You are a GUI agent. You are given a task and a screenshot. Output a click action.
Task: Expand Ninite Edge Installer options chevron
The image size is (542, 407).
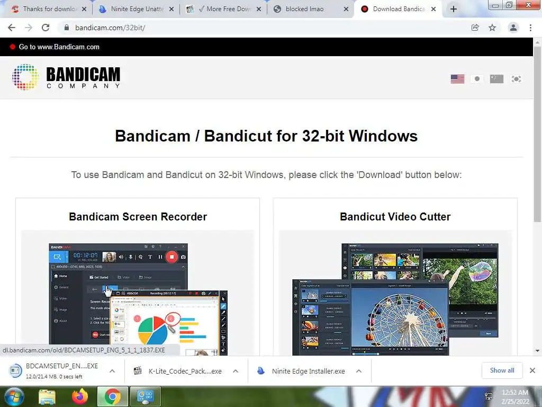tap(359, 371)
